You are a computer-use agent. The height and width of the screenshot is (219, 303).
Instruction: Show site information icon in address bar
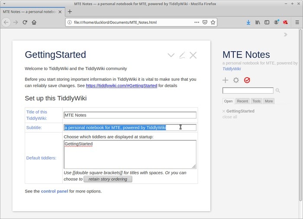coord(70,23)
